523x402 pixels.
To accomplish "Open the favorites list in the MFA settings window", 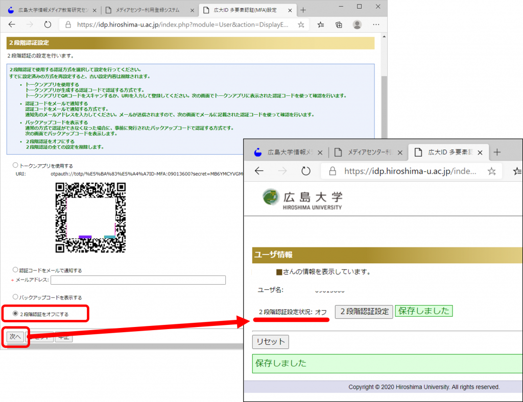I will (321, 24).
